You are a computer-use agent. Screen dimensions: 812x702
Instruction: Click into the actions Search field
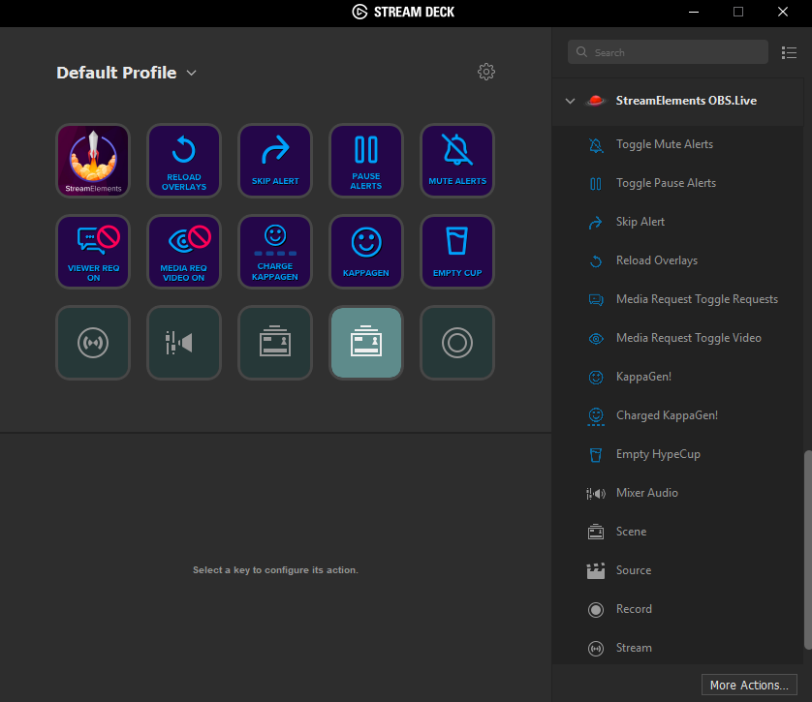(x=668, y=52)
